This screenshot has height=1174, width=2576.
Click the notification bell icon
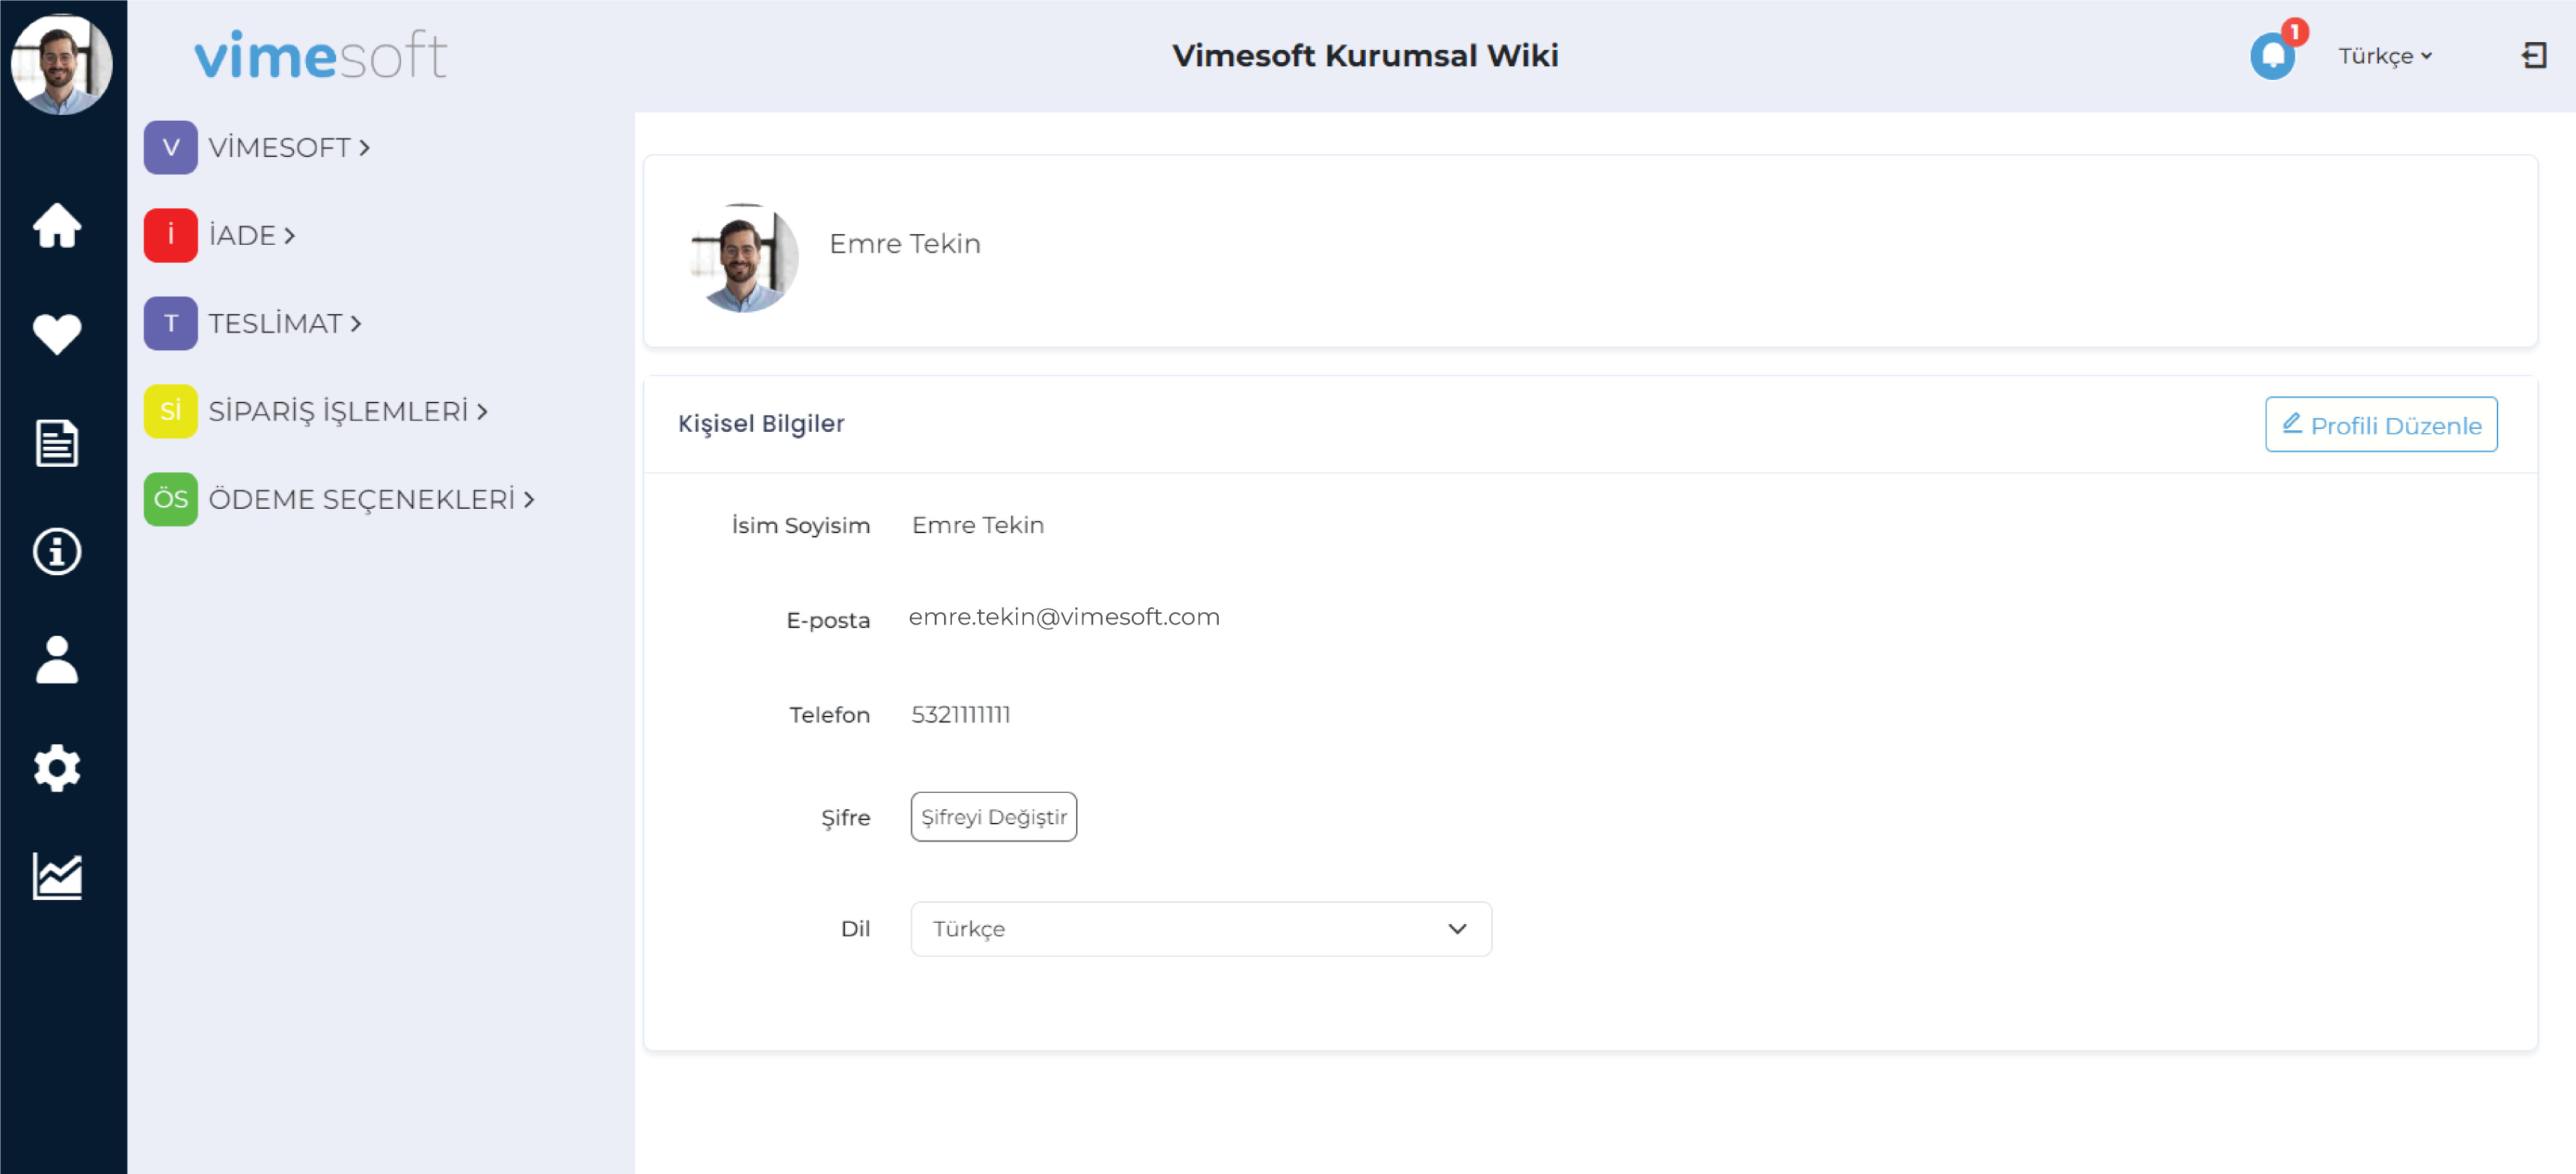tap(2272, 55)
